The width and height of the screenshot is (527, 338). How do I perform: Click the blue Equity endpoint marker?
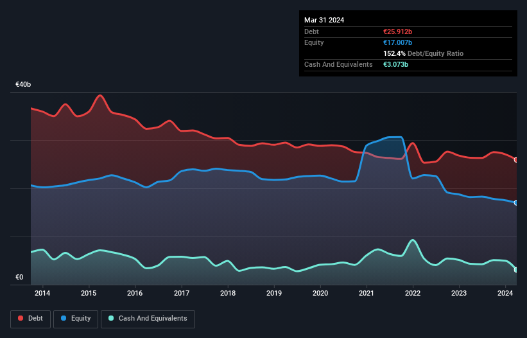click(516, 203)
